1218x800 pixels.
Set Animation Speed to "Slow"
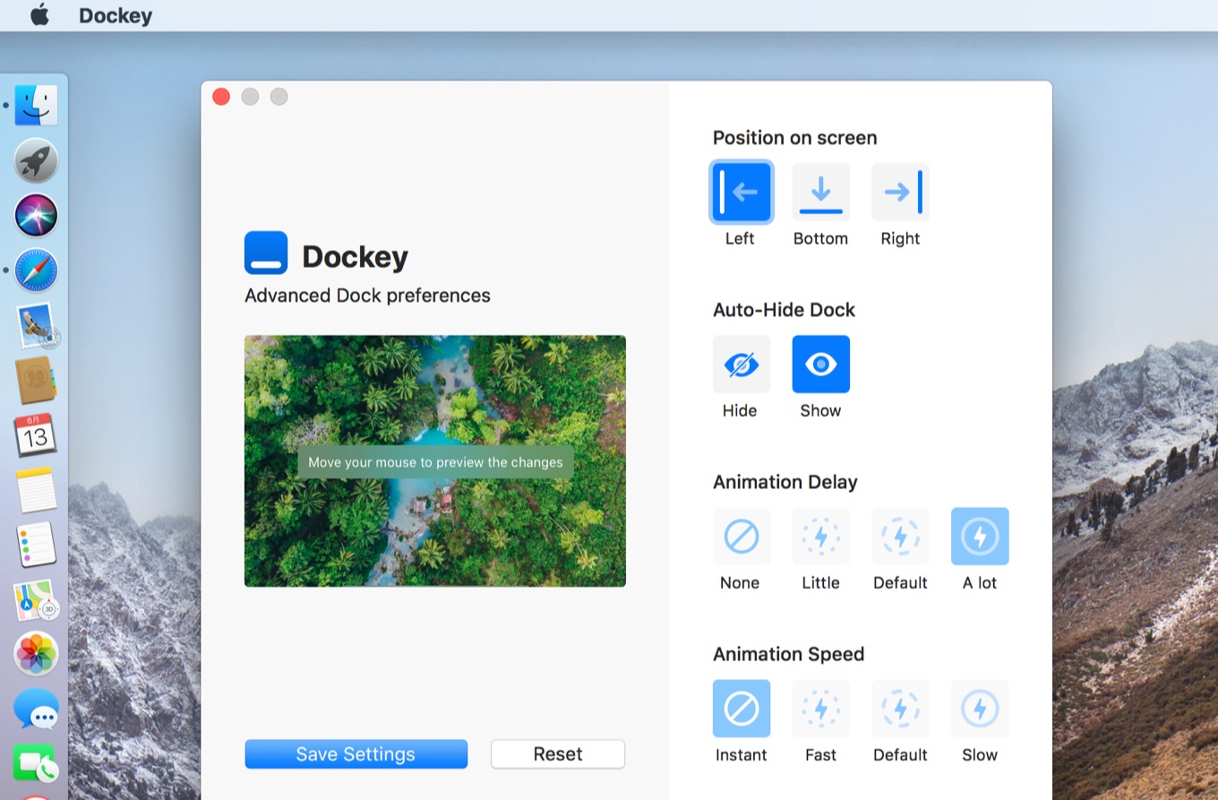[979, 708]
